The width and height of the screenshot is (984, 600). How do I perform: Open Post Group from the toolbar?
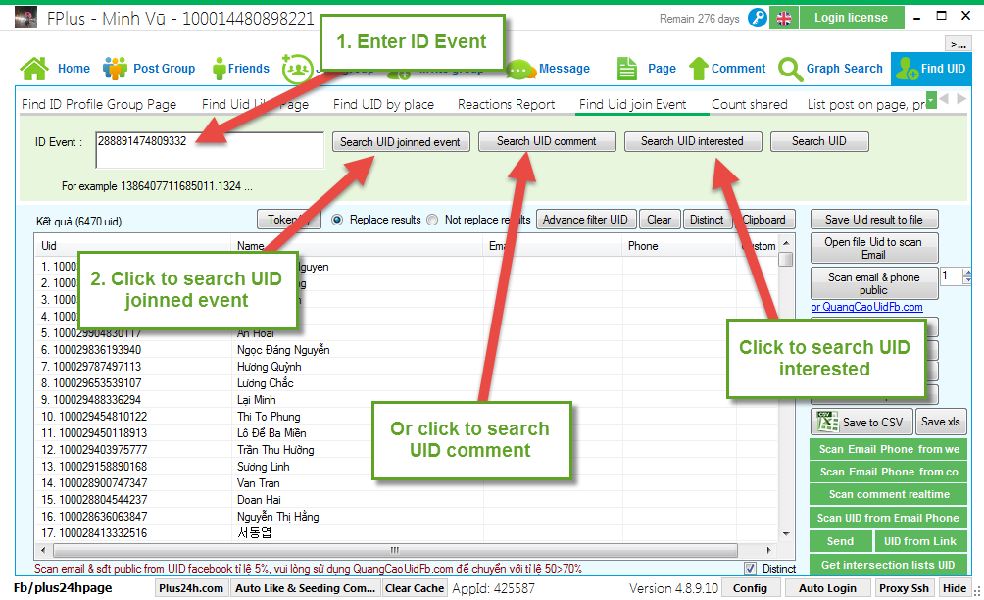click(150, 69)
